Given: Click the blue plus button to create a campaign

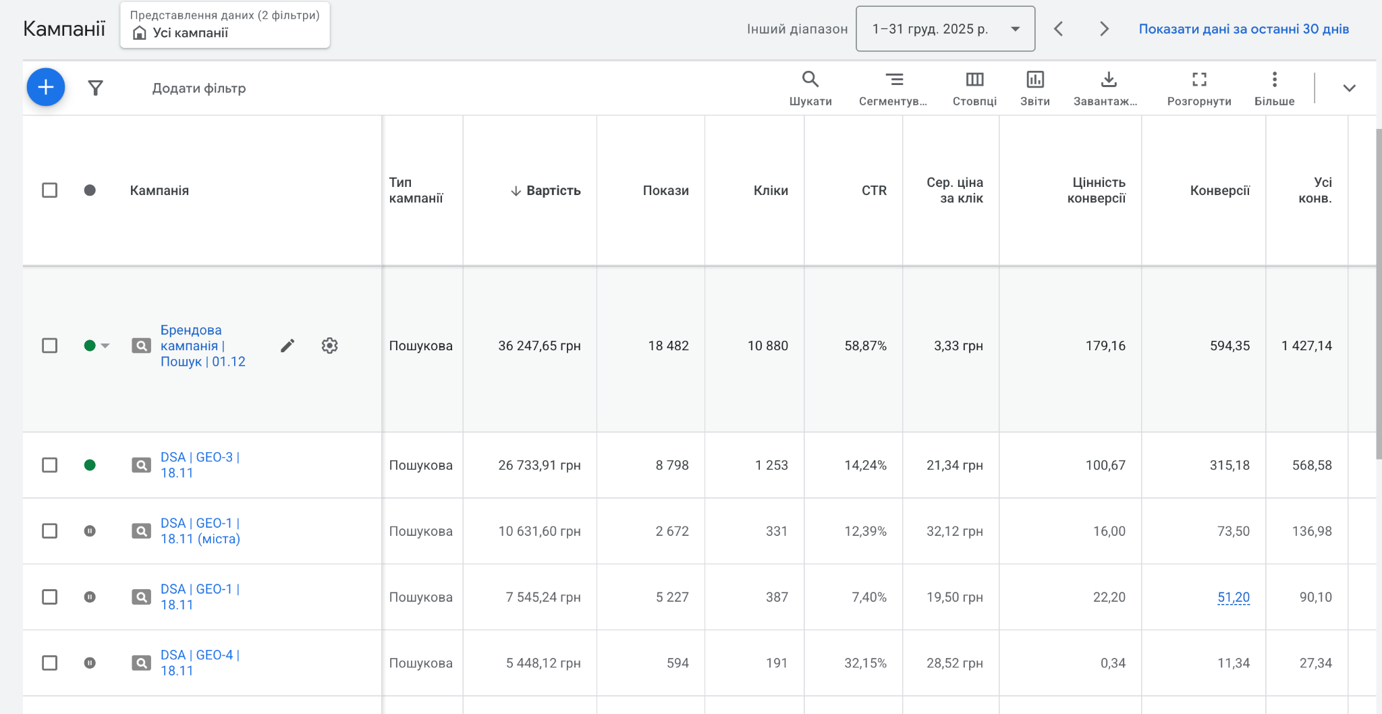Looking at the screenshot, I should (46, 87).
